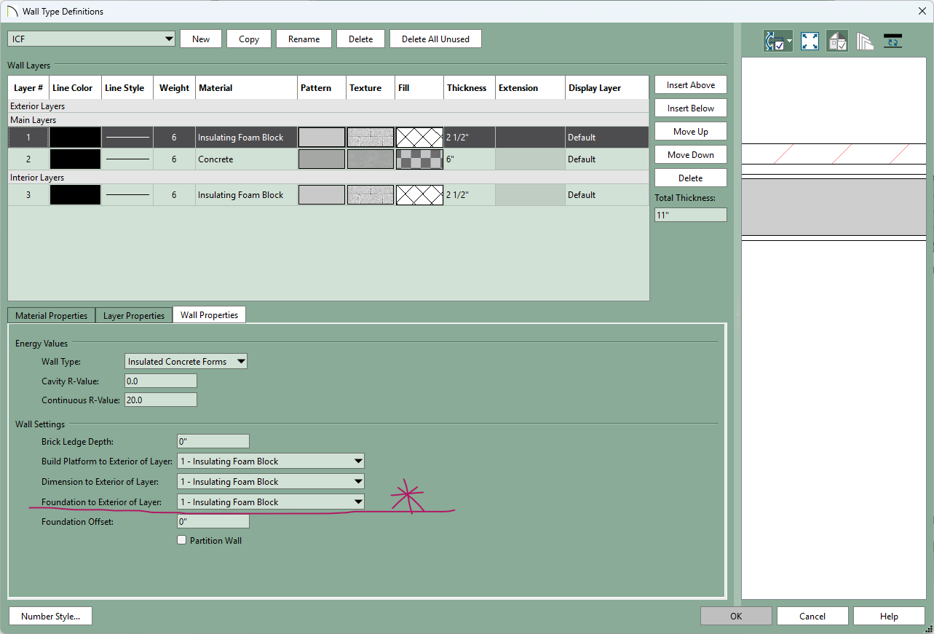This screenshot has height=634, width=934.
Task: Switch to the Layer Properties tab
Action: (x=134, y=315)
